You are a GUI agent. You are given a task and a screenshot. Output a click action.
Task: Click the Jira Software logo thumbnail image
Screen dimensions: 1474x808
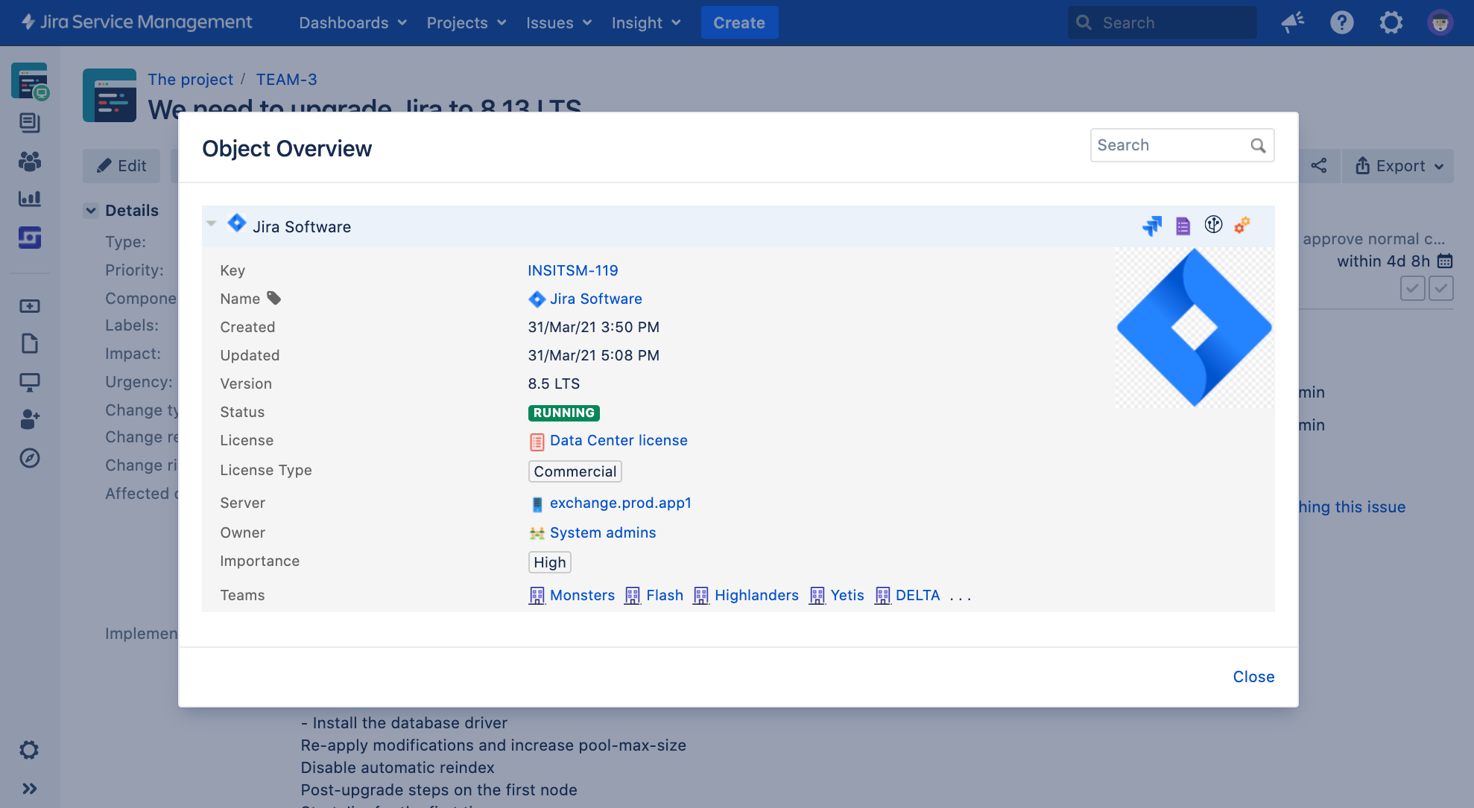click(x=1194, y=328)
